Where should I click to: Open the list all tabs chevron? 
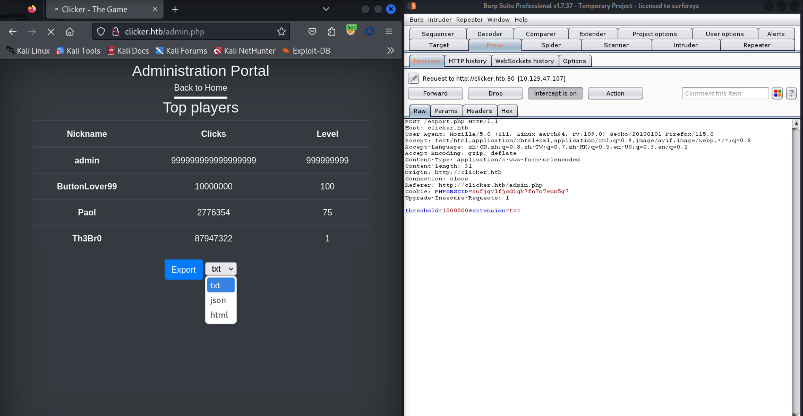(326, 9)
